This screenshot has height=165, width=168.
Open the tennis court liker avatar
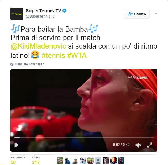(60, 161)
